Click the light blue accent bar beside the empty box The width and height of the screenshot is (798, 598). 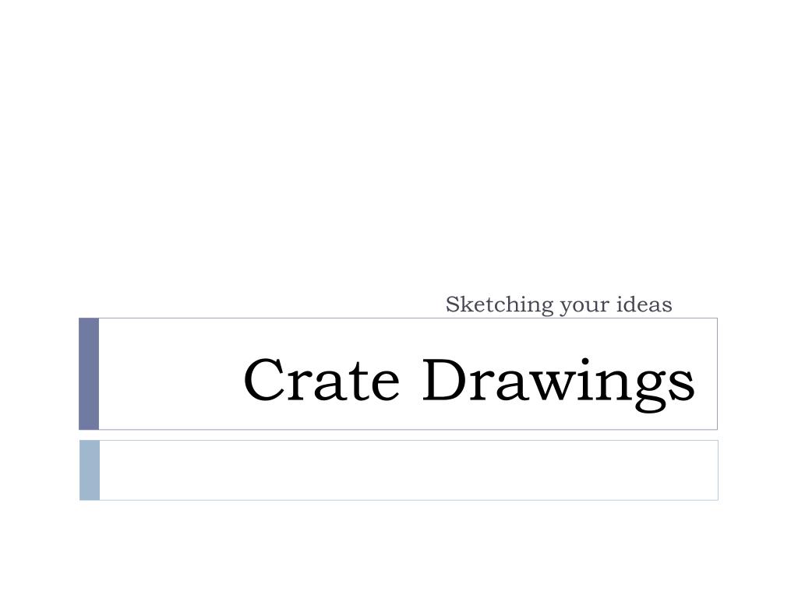90,470
